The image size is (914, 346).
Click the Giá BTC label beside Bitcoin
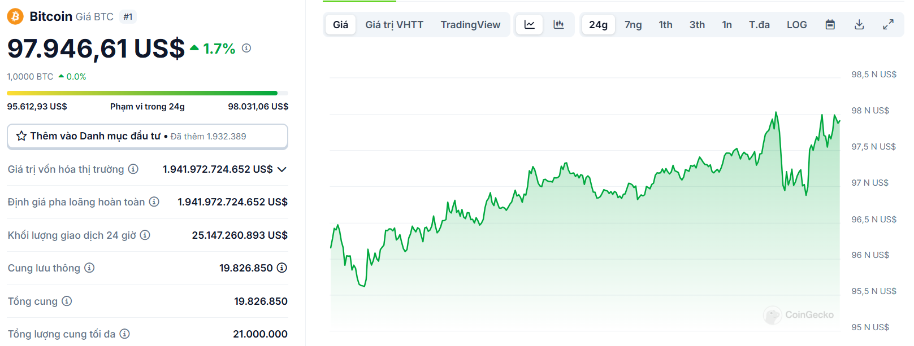pos(94,17)
